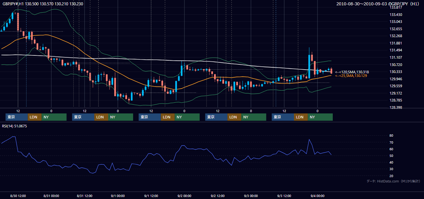The height and width of the screenshot is (199, 424).
Task: Click the RSI scale value 20
Action: pos(391,176)
